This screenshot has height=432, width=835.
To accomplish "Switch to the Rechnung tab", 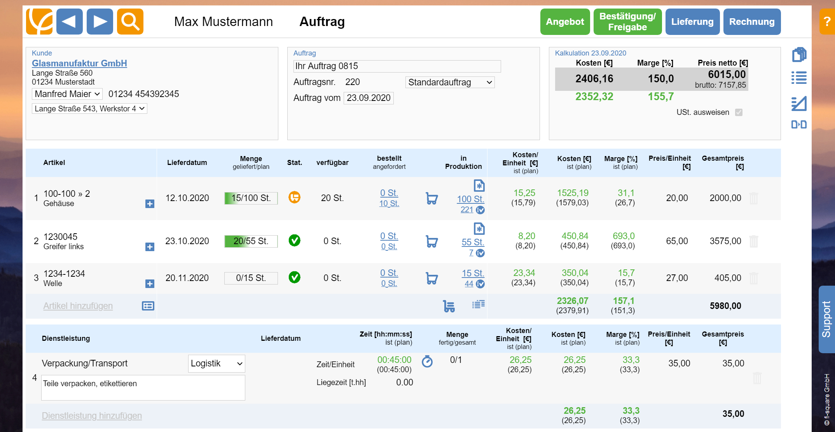I will (x=751, y=22).
